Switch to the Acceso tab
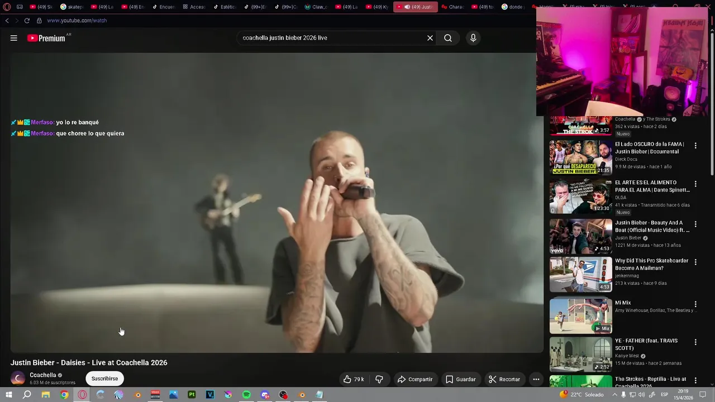This screenshot has width=715, height=402. pyautogui.click(x=194, y=7)
